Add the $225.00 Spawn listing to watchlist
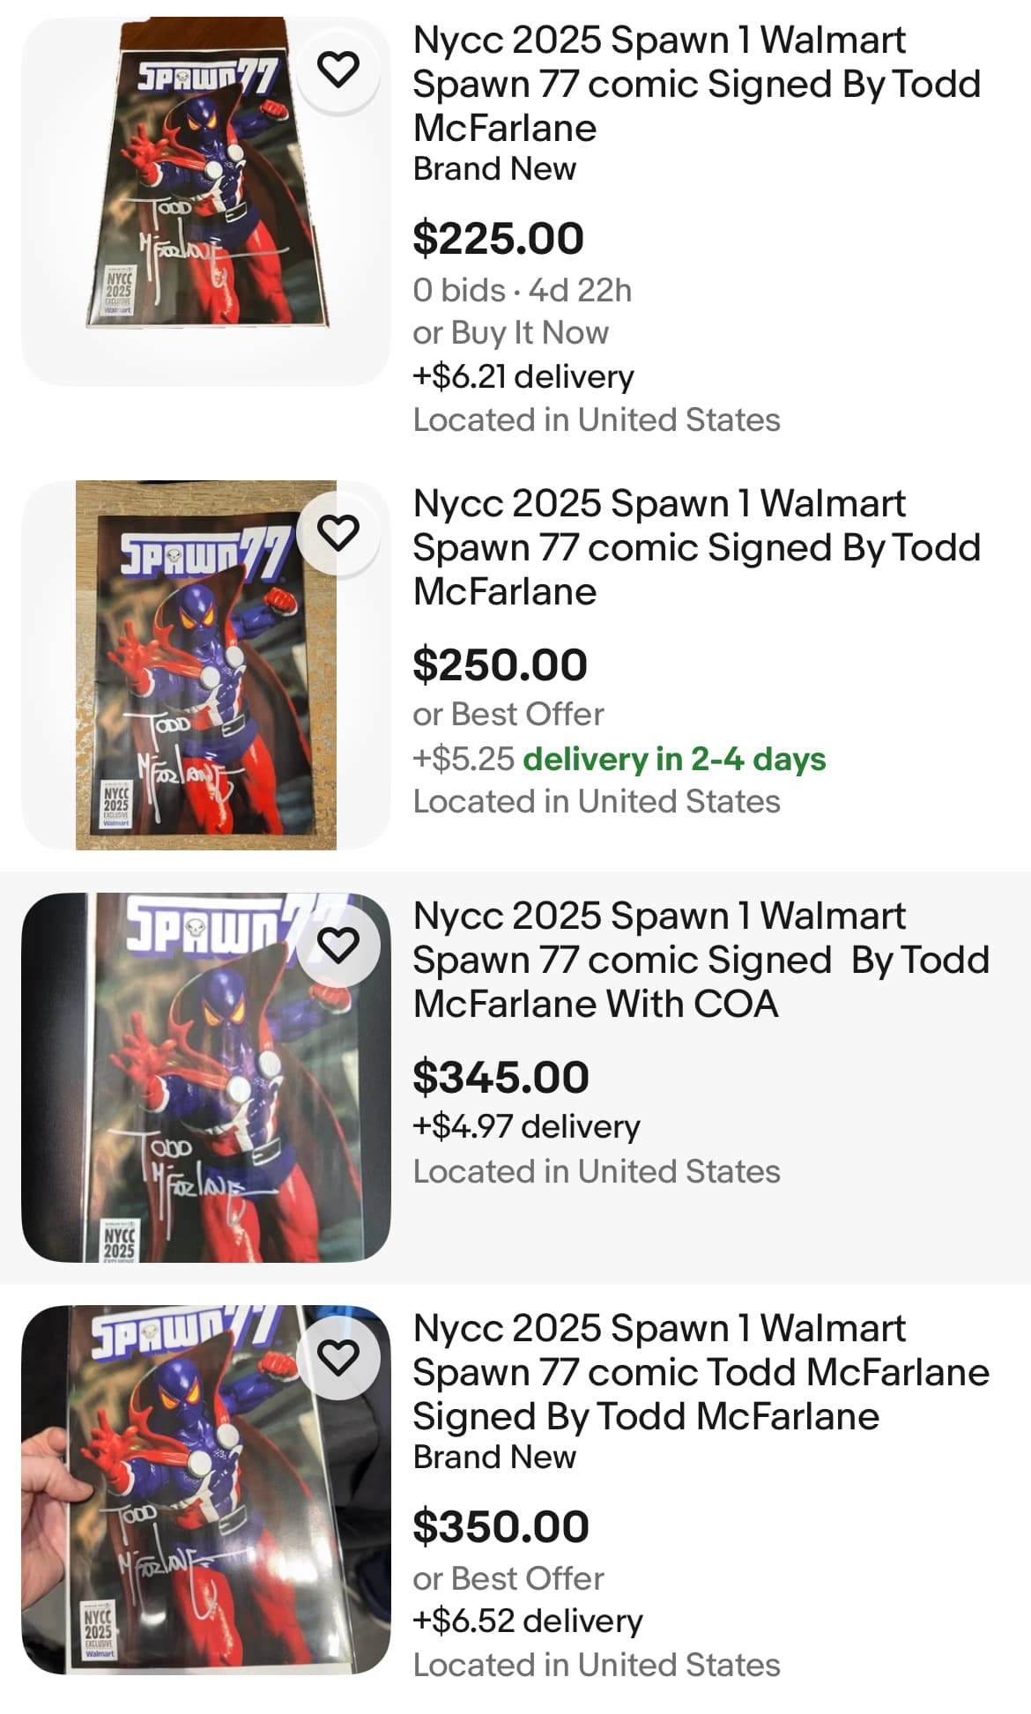The height and width of the screenshot is (1714, 1031). point(338,70)
